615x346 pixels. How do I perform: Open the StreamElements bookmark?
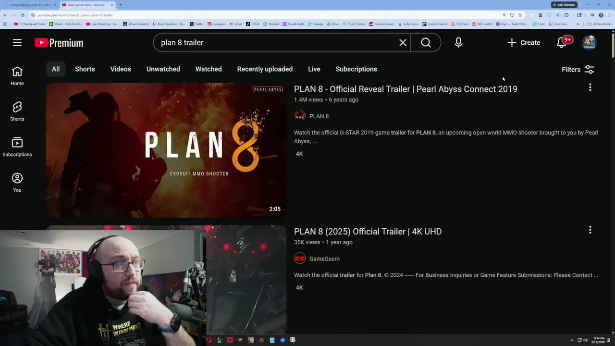click(x=136, y=24)
